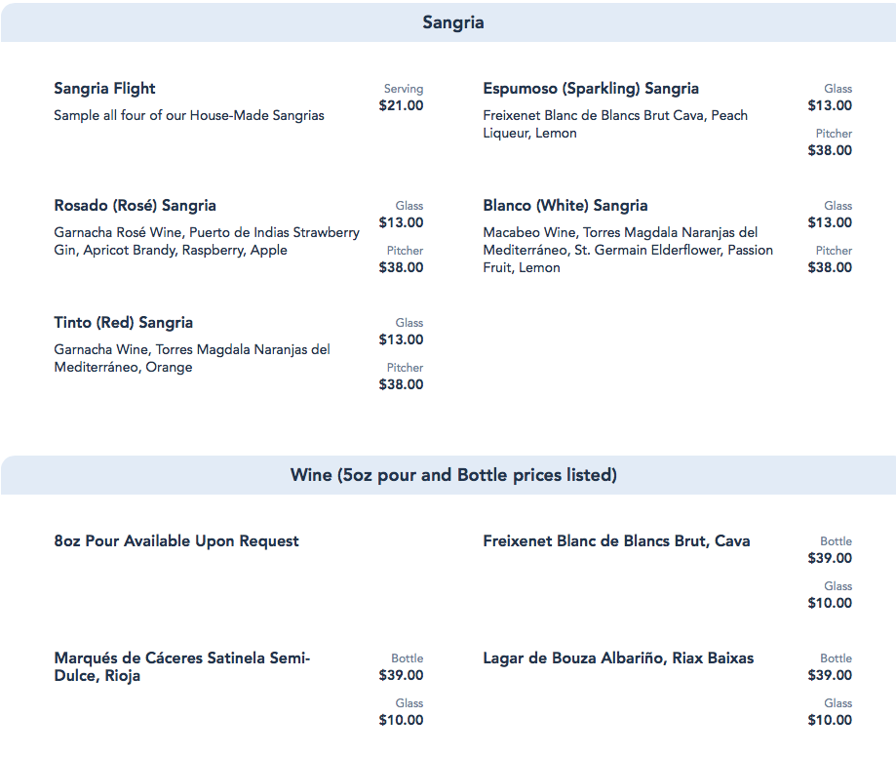Click the Tinto (Red) Sangria title
The image size is (896, 757).
pyautogui.click(x=123, y=323)
